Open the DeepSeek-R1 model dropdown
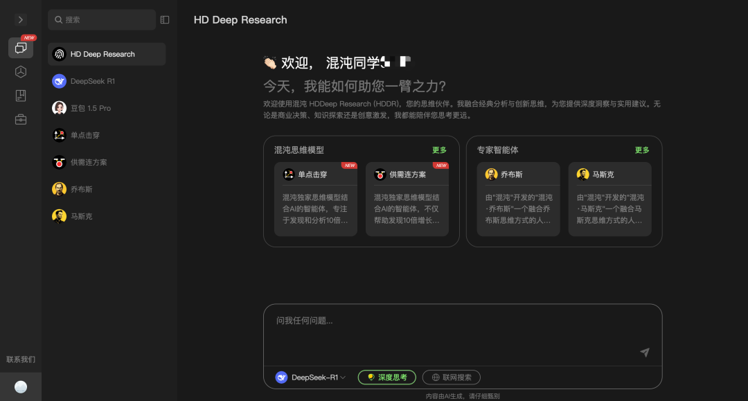The image size is (748, 401). 311,377
